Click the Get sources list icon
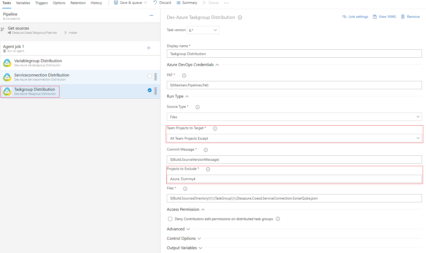This screenshot has height=253, width=426. click(2, 29)
